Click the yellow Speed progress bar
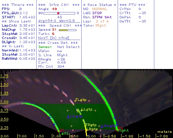Screen dimensions: 173x138 tap(67, 30)
